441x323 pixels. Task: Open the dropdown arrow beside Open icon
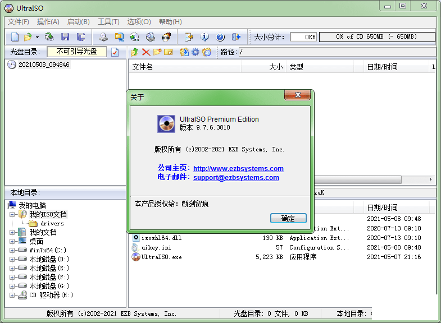pyautogui.click(x=37, y=37)
